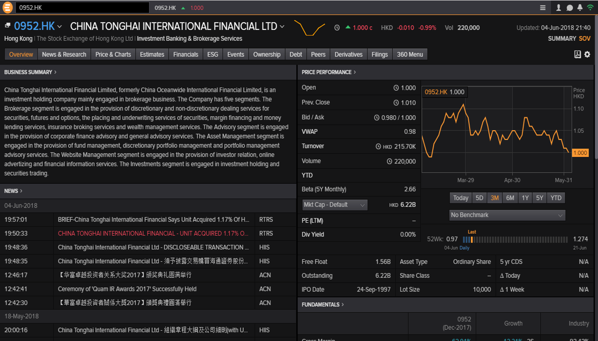
Task: Open the DISCLOSEABLE TRANSACTION headline
Action: coord(154,247)
